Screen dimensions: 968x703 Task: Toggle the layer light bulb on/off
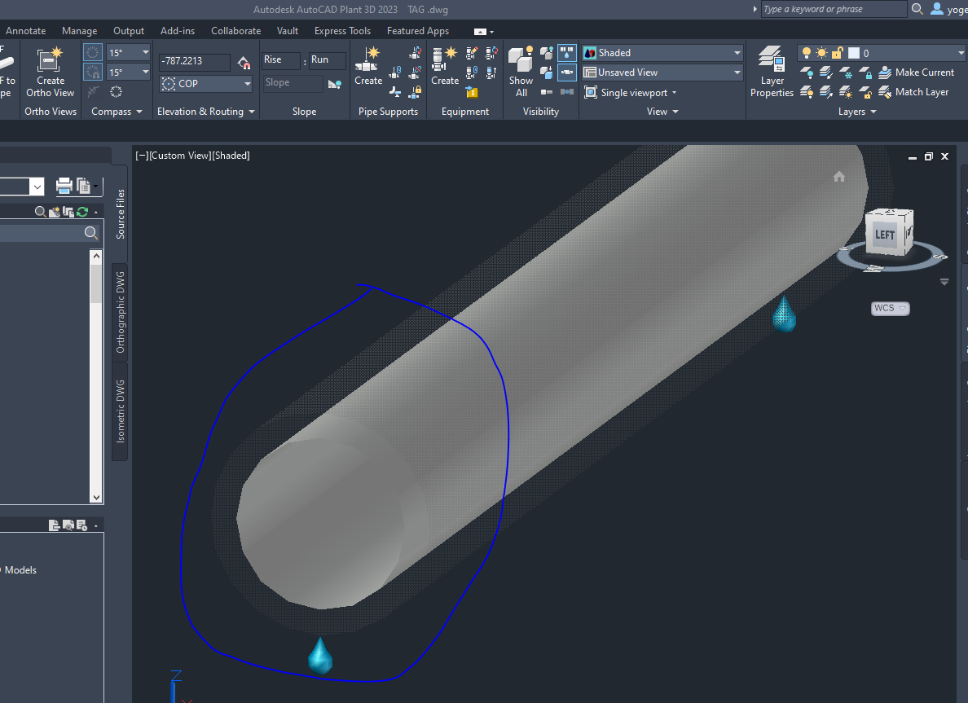(x=806, y=52)
